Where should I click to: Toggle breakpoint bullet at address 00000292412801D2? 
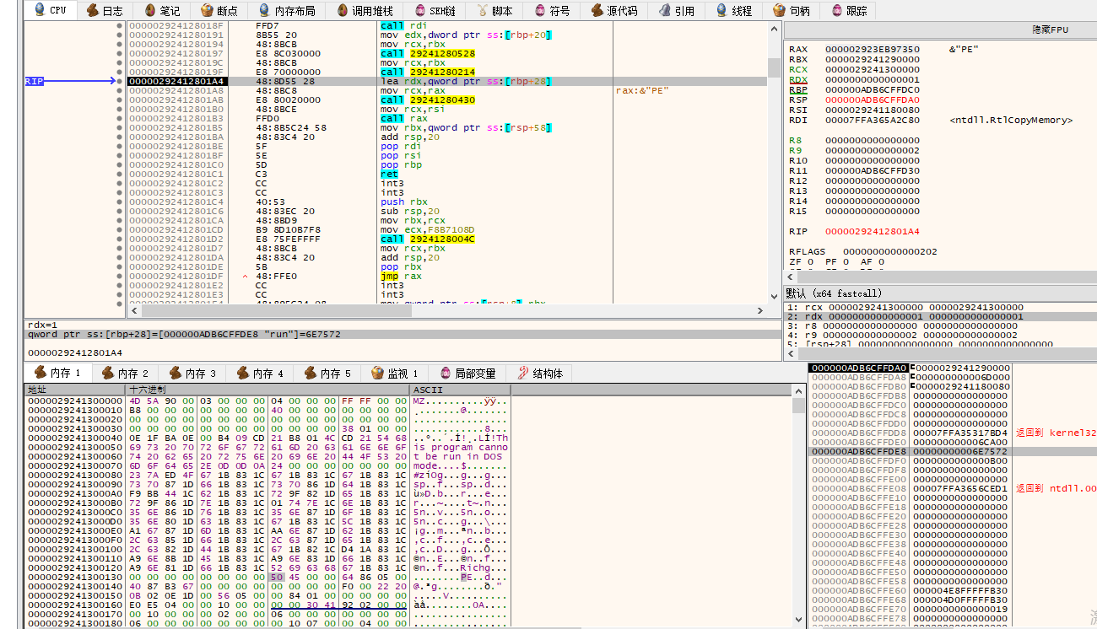pyautogui.click(x=120, y=239)
